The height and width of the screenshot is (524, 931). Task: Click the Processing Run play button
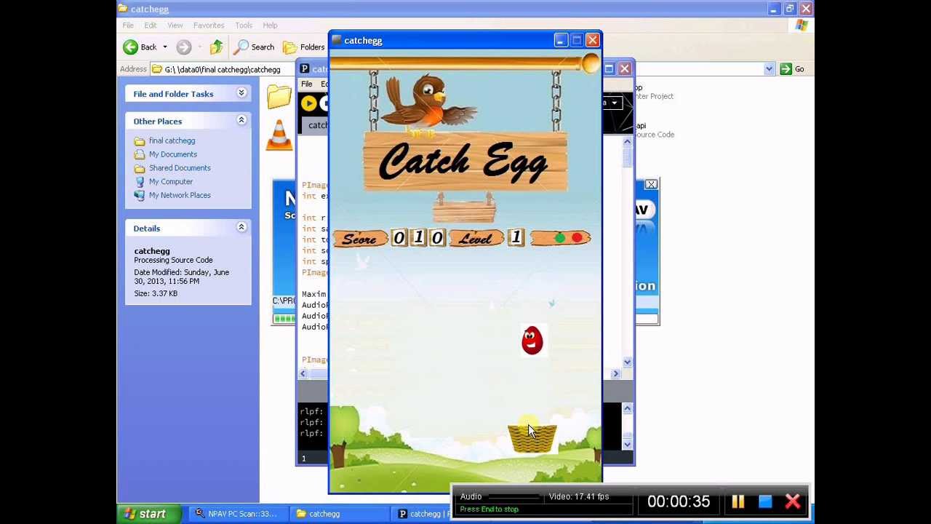(x=308, y=103)
